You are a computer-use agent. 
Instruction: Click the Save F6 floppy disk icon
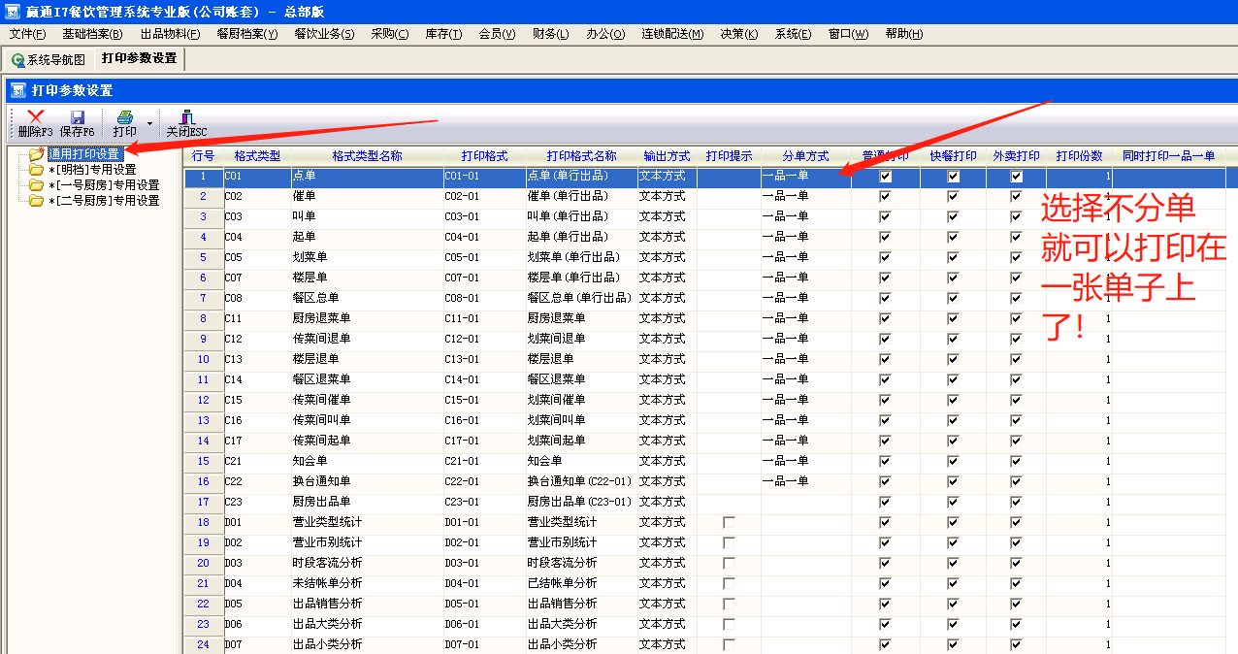(77, 117)
